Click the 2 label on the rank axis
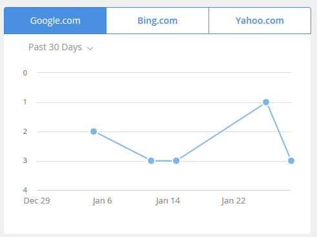Viewport: 317px width, 237px height. pyautogui.click(x=25, y=131)
